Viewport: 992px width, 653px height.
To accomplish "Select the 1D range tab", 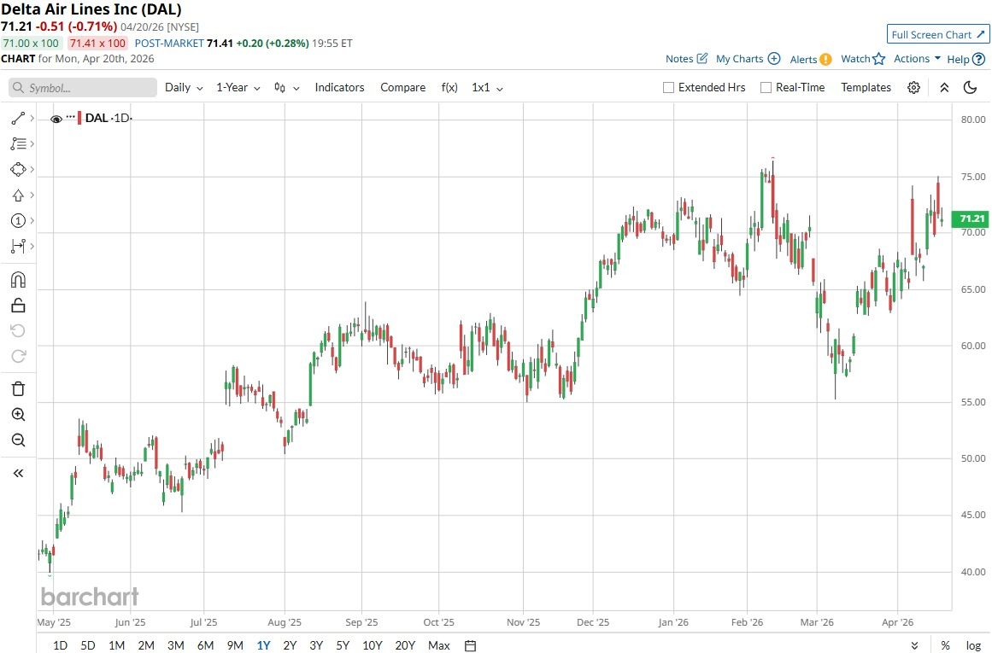I will 60,645.
